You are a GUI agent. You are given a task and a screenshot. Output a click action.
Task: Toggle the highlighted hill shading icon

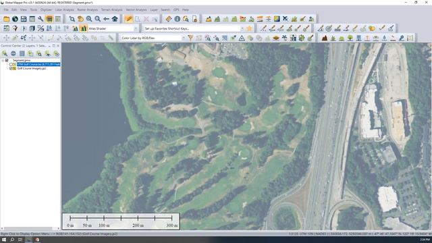[83, 28]
